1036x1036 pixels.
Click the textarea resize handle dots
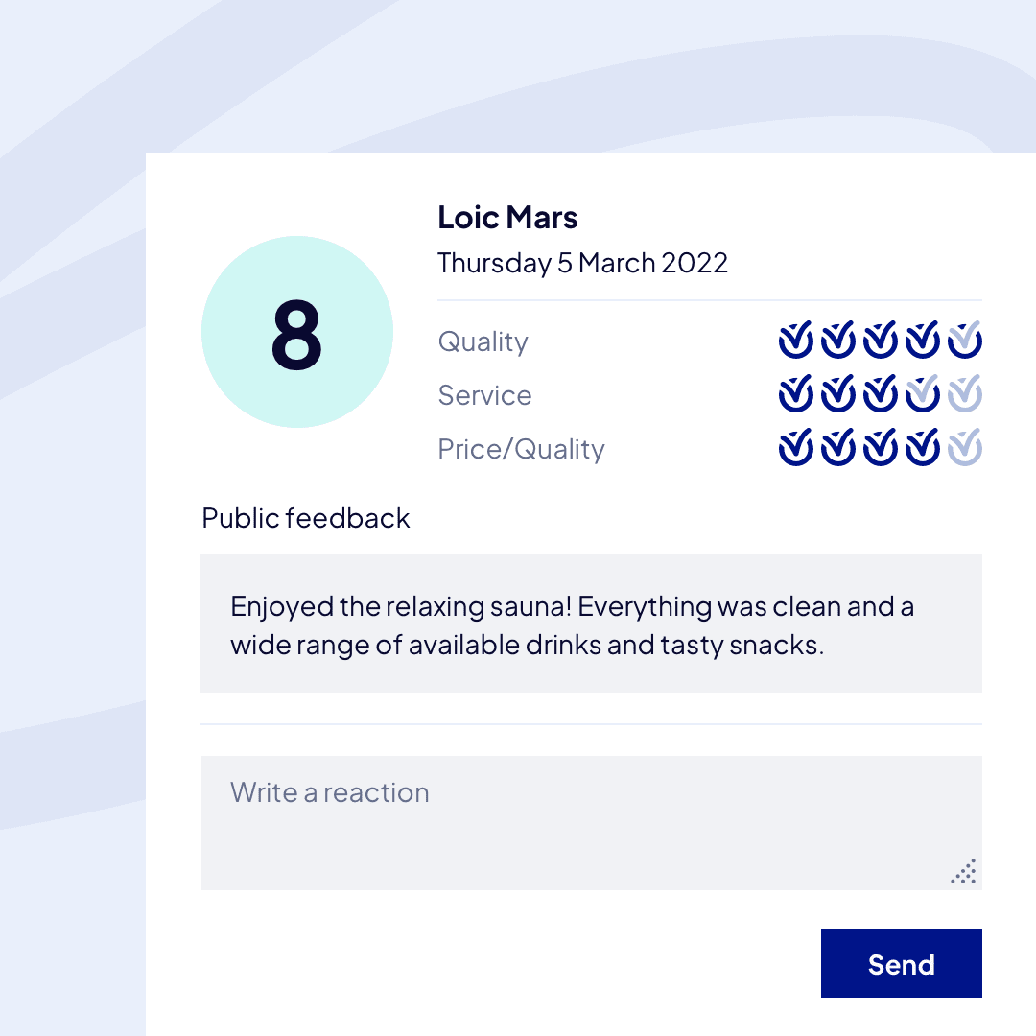[x=964, y=871]
